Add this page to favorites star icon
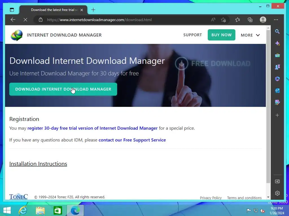Image resolution: width=289 pixels, height=216 pixels. 224,20
